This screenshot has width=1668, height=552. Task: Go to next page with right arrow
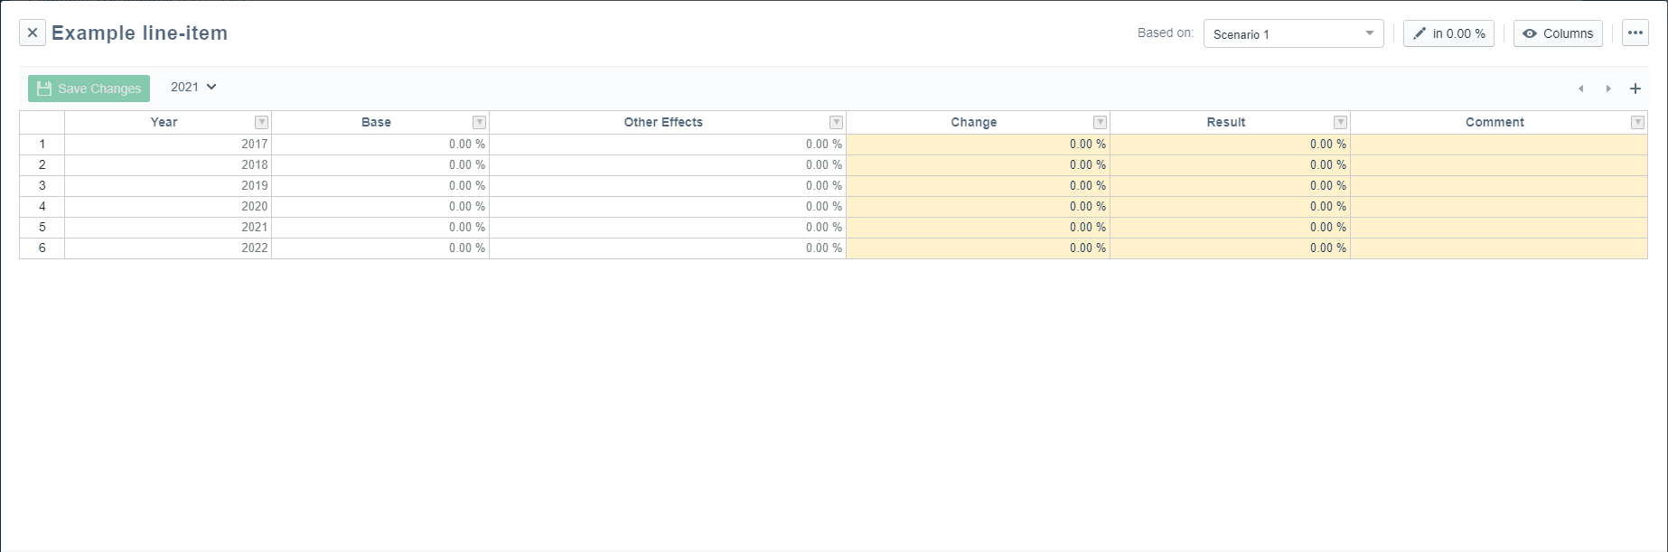click(x=1608, y=89)
